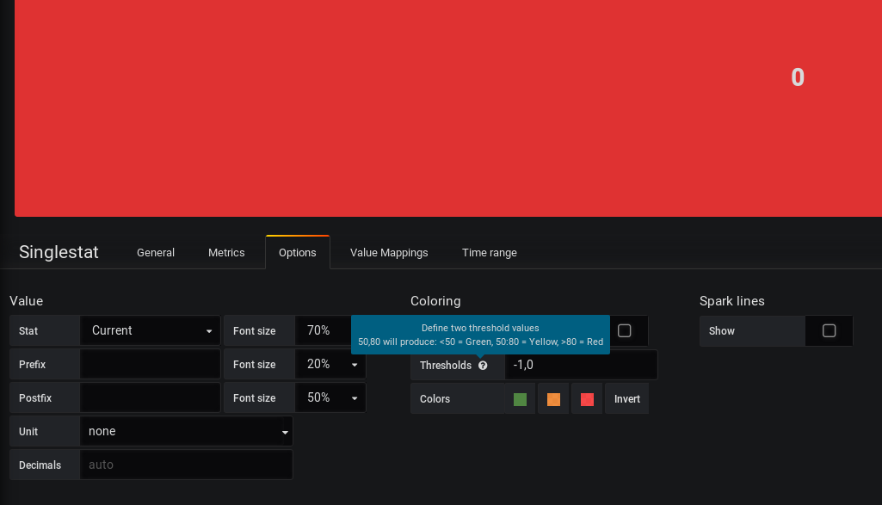Pick the red threshold color swatch
The width and height of the screenshot is (882, 505).
587,398
